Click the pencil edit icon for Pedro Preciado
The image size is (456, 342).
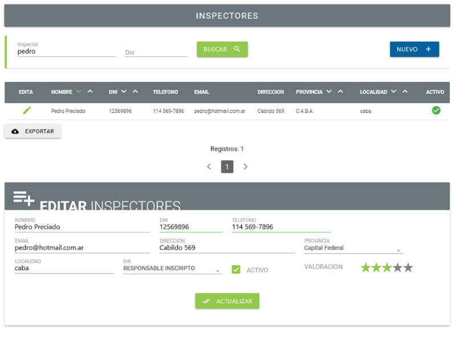[x=26, y=111]
